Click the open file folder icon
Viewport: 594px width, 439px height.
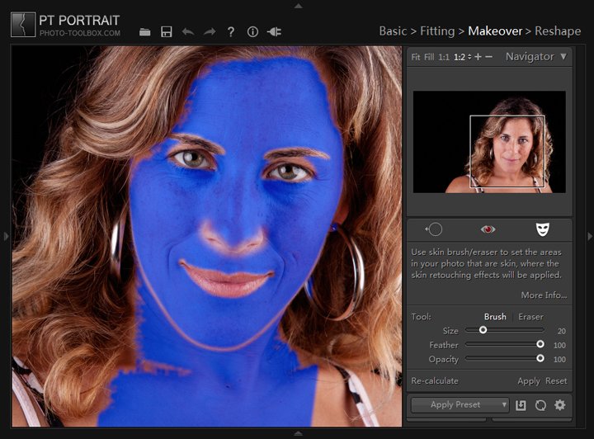click(x=145, y=32)
